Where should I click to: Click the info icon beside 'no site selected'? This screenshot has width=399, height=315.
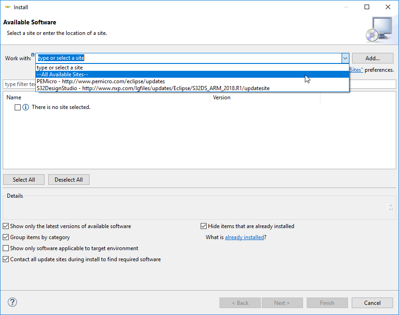click(x=26, y=107)
